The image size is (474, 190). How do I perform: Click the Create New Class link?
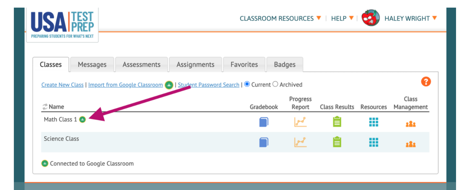(62, 85)
